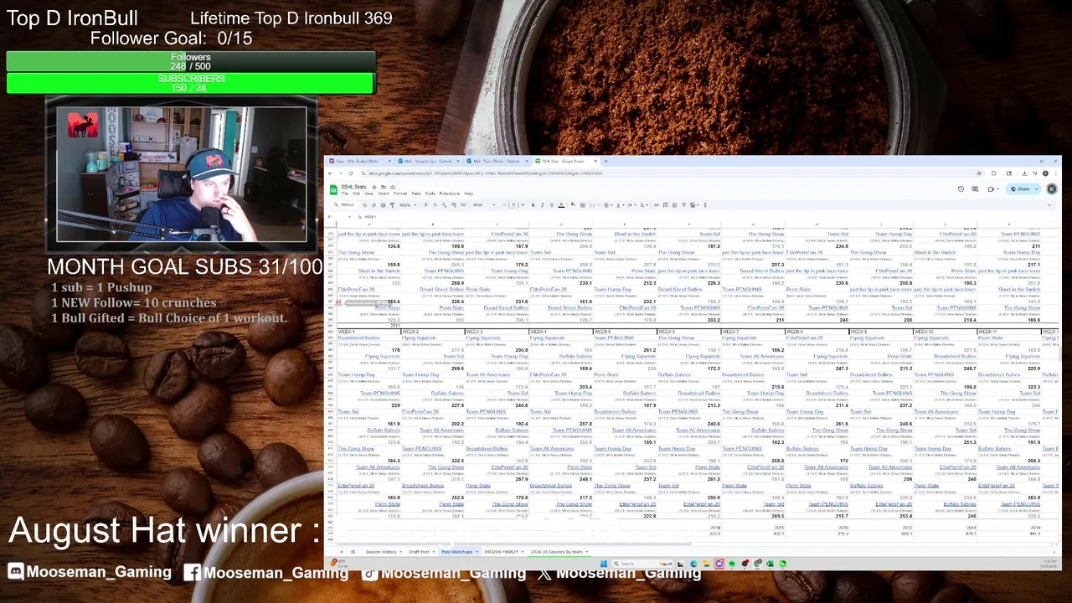The width and height of the screenshot is (1072, 603).
Task: Select the WEEK 2 header cell
Action: (x=433, y=332)
